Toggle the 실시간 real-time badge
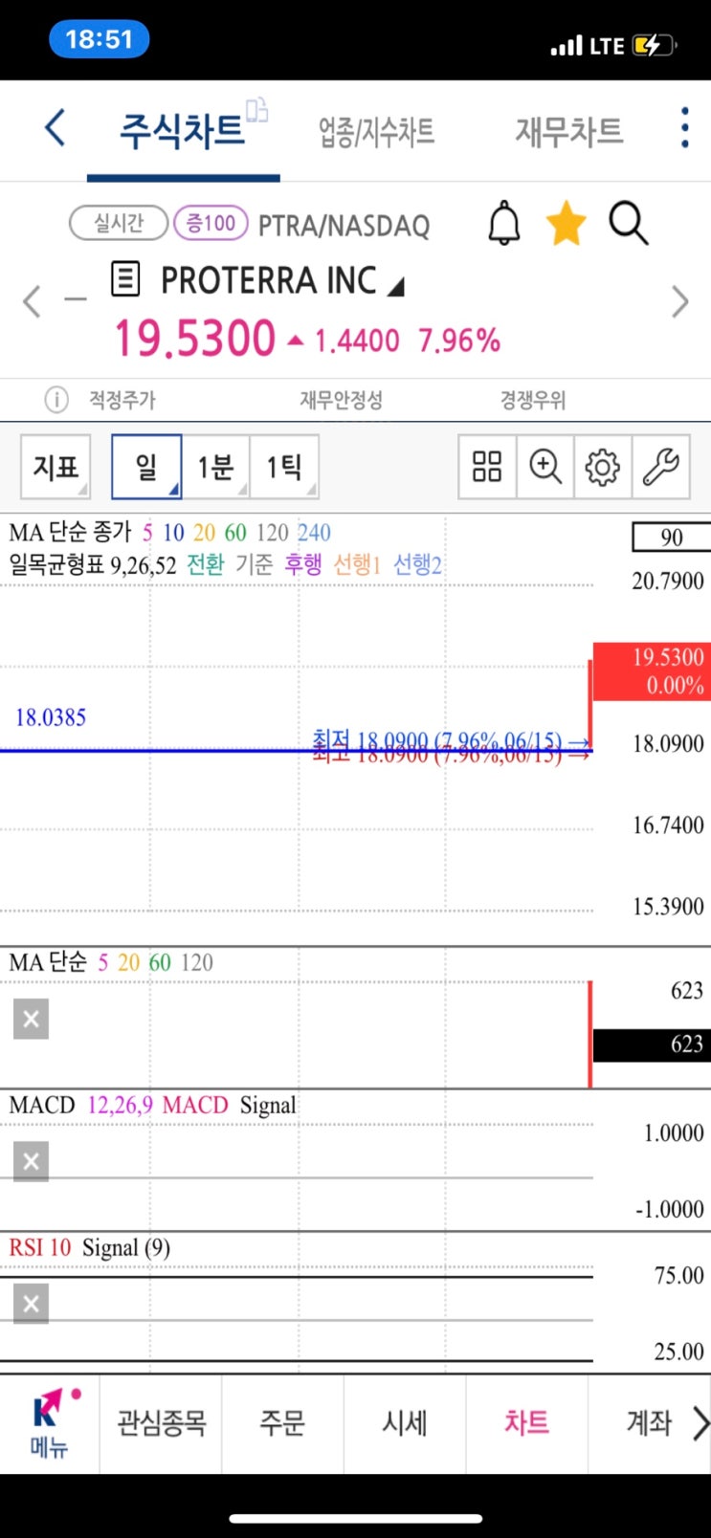Viewport: 711px width, 1538px height. pyautogui.click(x=119, y=223)
